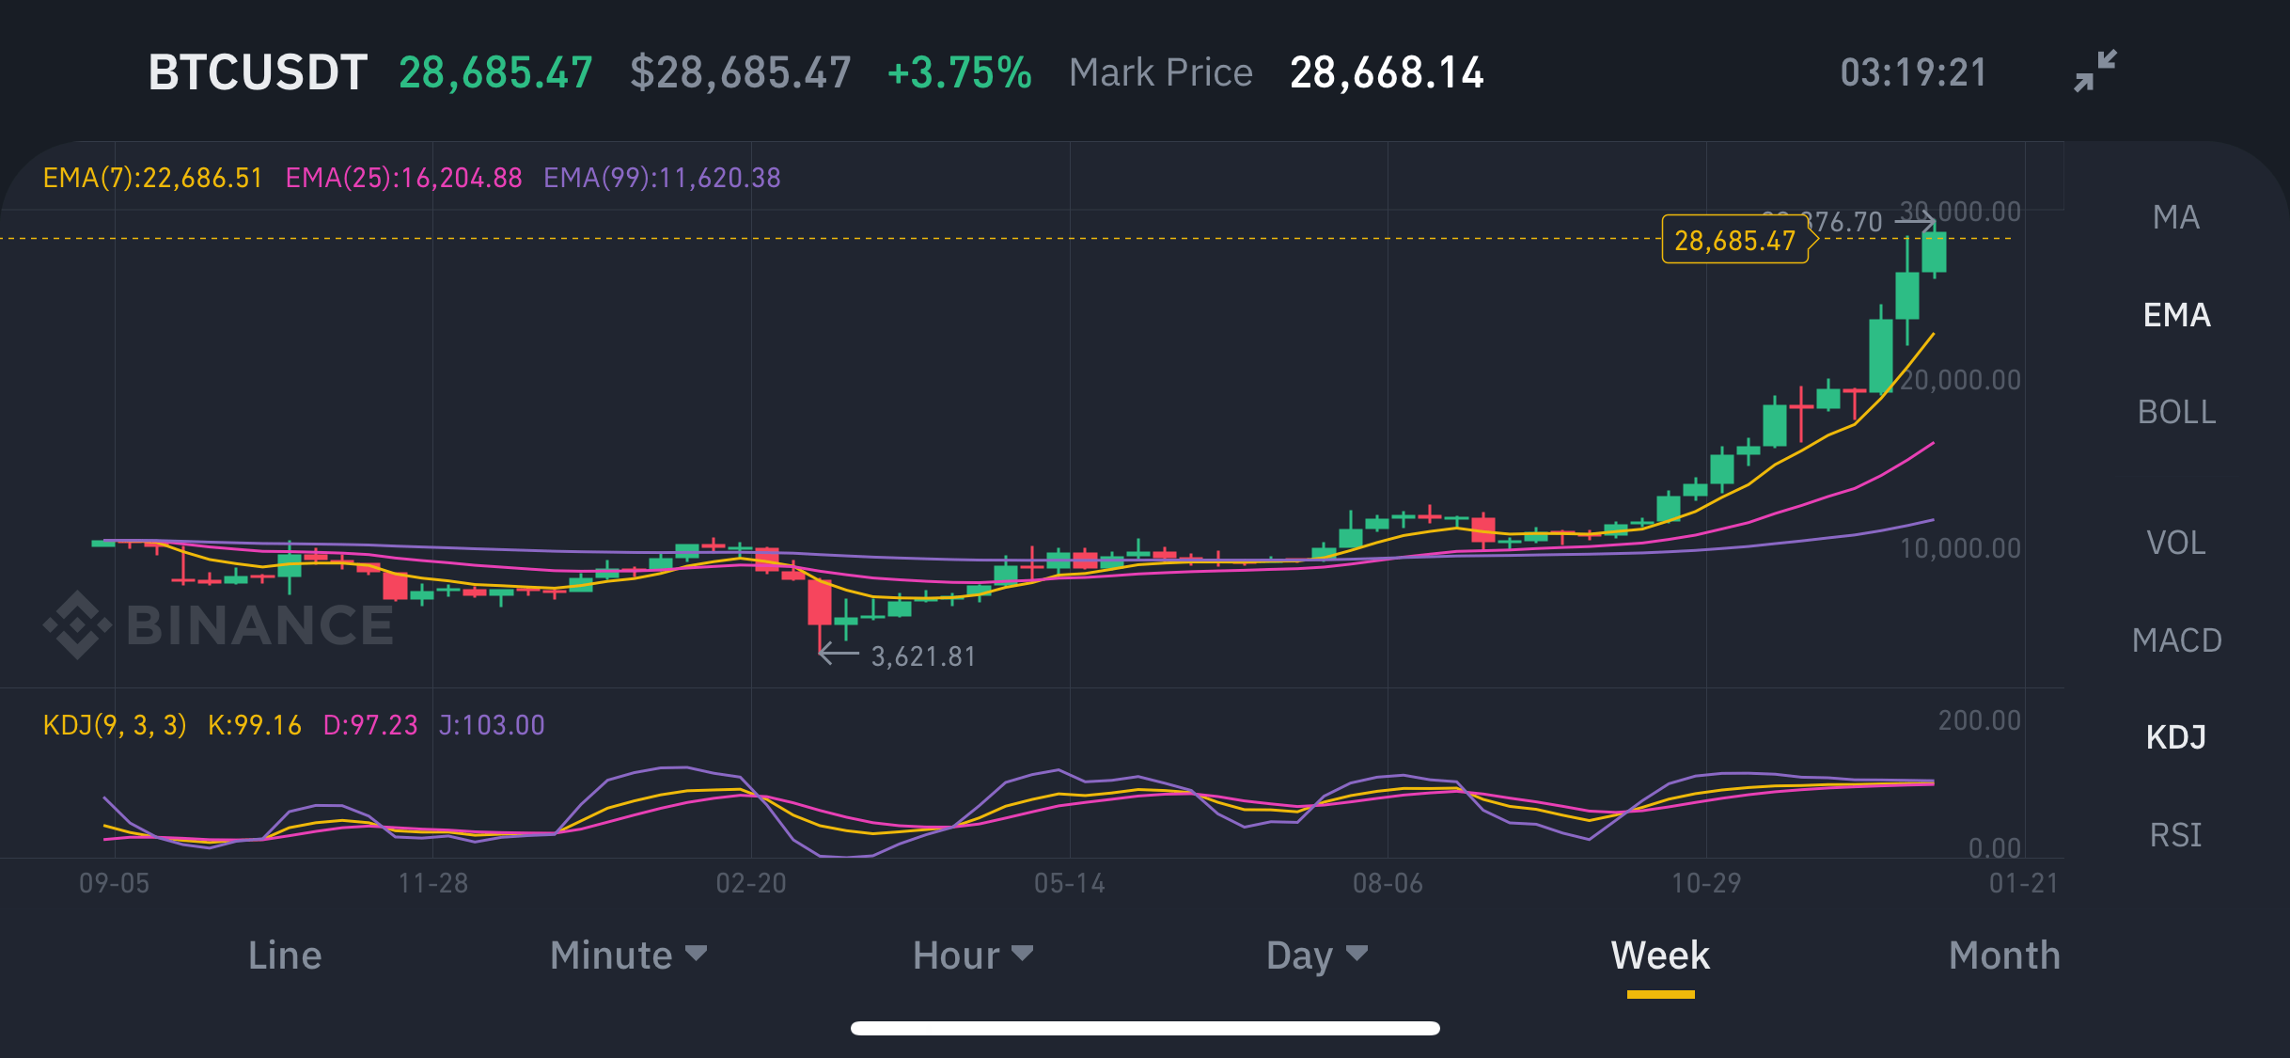
Task: Click the Mark Price label
Action: [x=1160, y=72]
